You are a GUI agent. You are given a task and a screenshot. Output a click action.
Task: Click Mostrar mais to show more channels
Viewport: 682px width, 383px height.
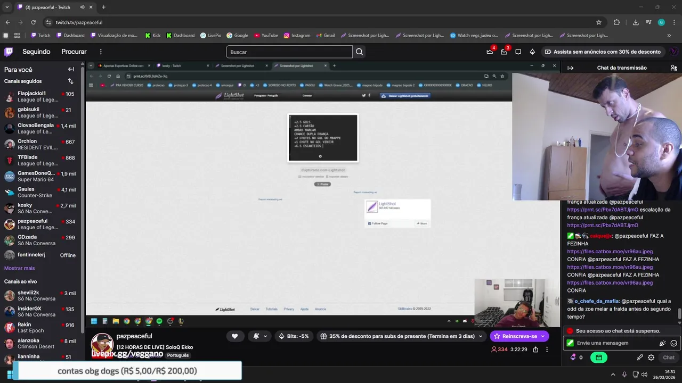click(x=19, y=268)
